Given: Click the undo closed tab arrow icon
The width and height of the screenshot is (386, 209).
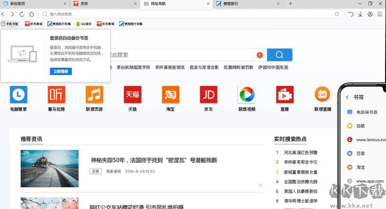Looking at the screenshot, I should pos(351,14).
